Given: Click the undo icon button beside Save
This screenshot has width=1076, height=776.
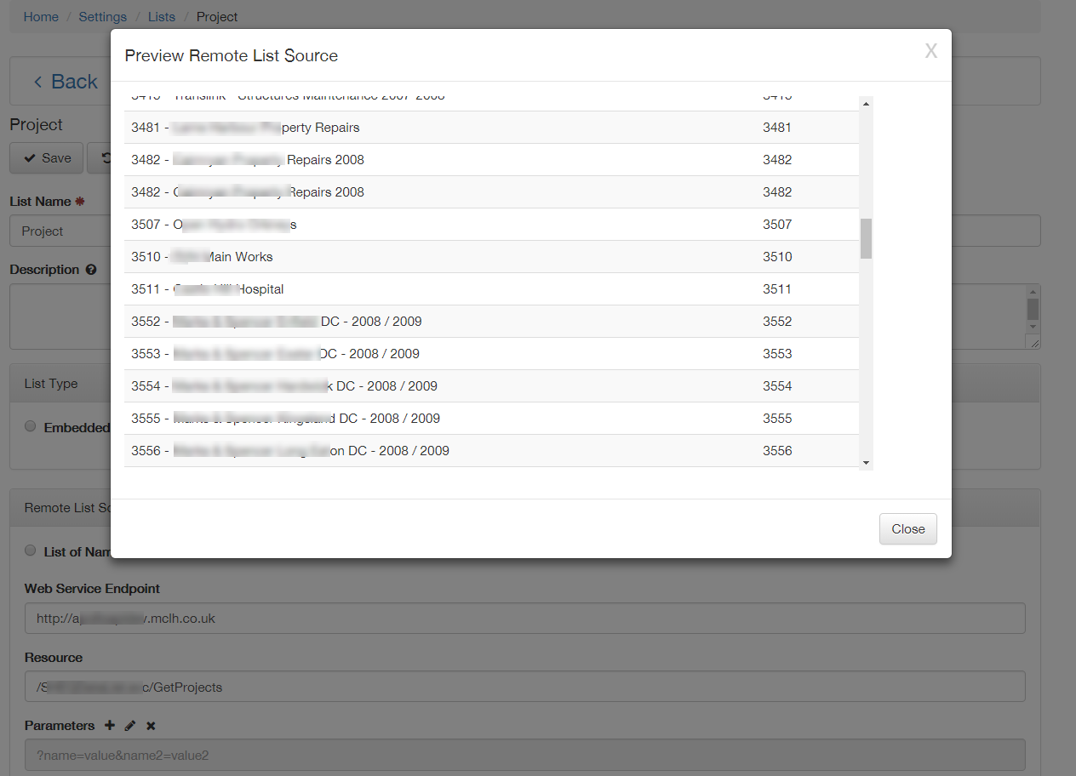Looking at the screenshot, I should (102, 158).
